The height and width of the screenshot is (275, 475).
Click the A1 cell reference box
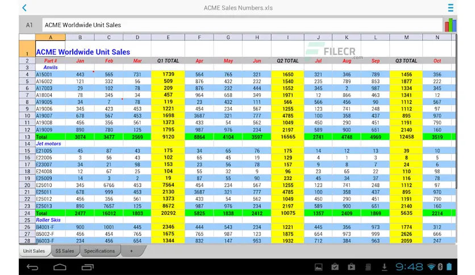(29, 25)
